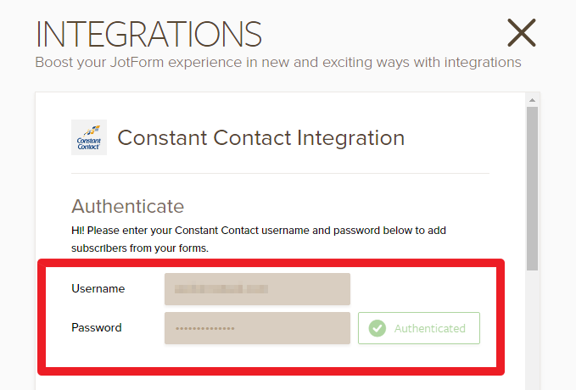Click the Username label
Image resolution: width=576 pixels, height=390 pixels.
click(x=98, y=289)
